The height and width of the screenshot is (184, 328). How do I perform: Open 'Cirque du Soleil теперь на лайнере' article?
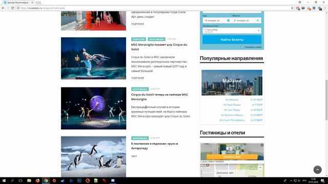tap(159, 97)
